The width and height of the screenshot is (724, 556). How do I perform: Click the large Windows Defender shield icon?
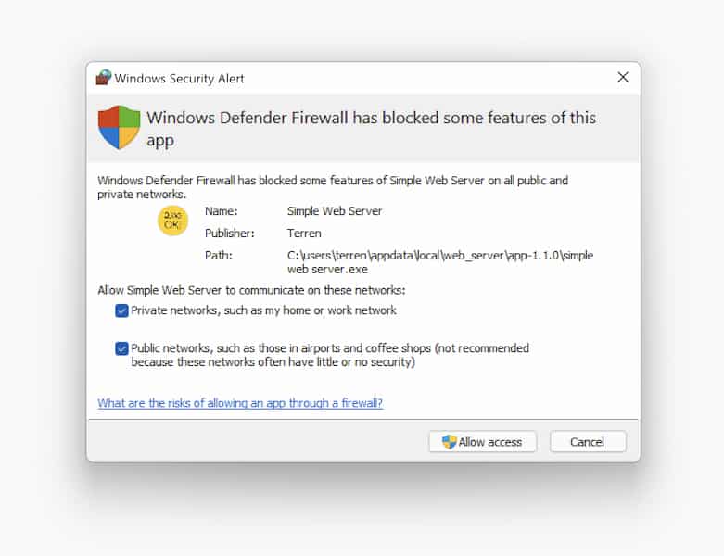[x=119, y=127]
